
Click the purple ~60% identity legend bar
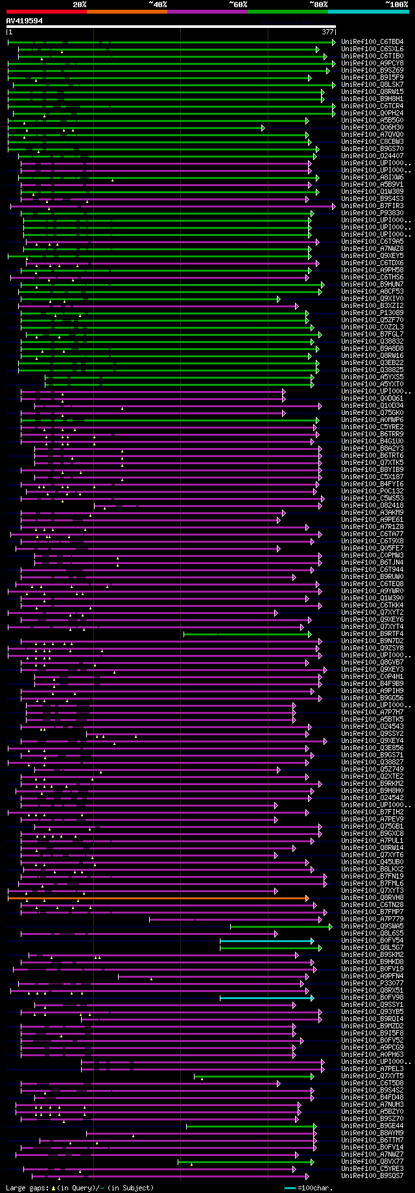[x=207, y=11]
